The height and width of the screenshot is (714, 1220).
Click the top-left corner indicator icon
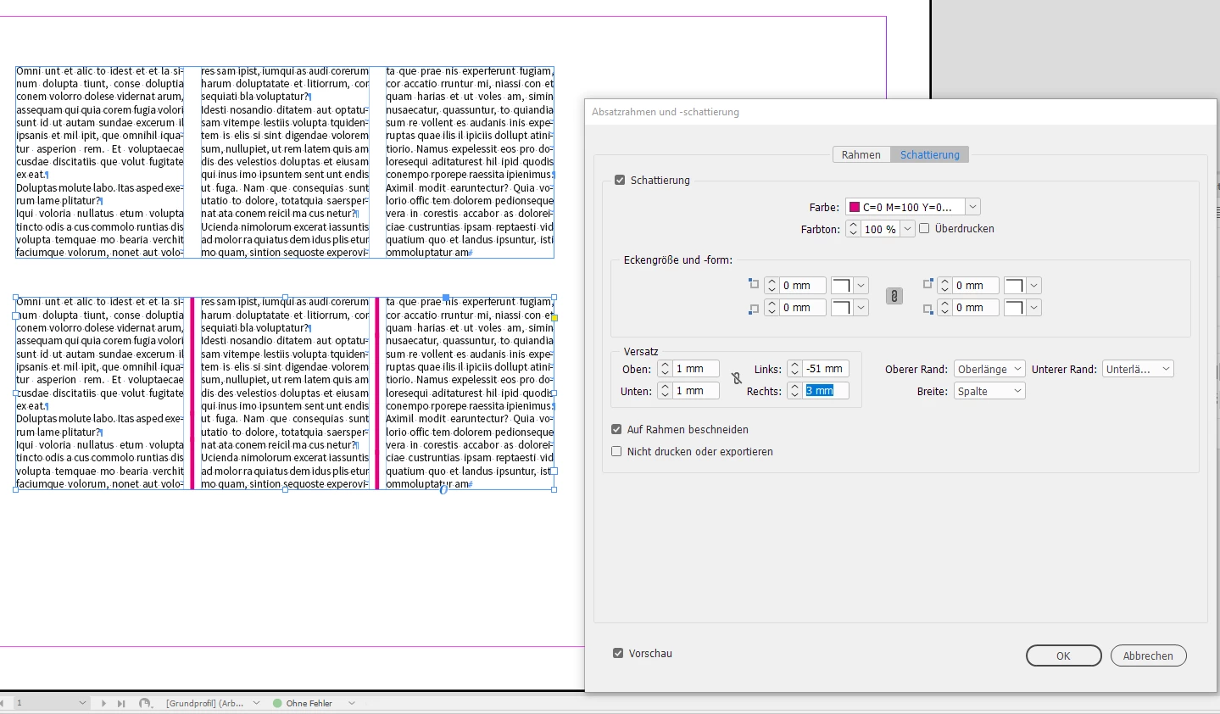pos(754,284)
